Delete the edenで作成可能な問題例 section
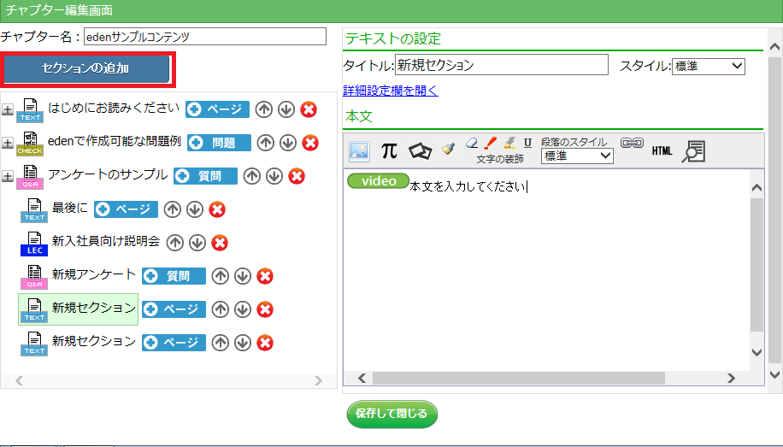The width and height of the screenshot is (783, 447). 310,143
